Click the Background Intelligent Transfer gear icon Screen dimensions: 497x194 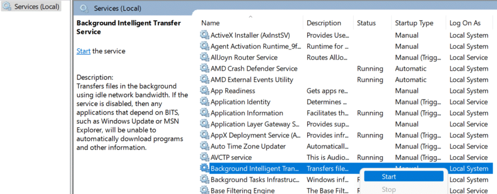205,168
